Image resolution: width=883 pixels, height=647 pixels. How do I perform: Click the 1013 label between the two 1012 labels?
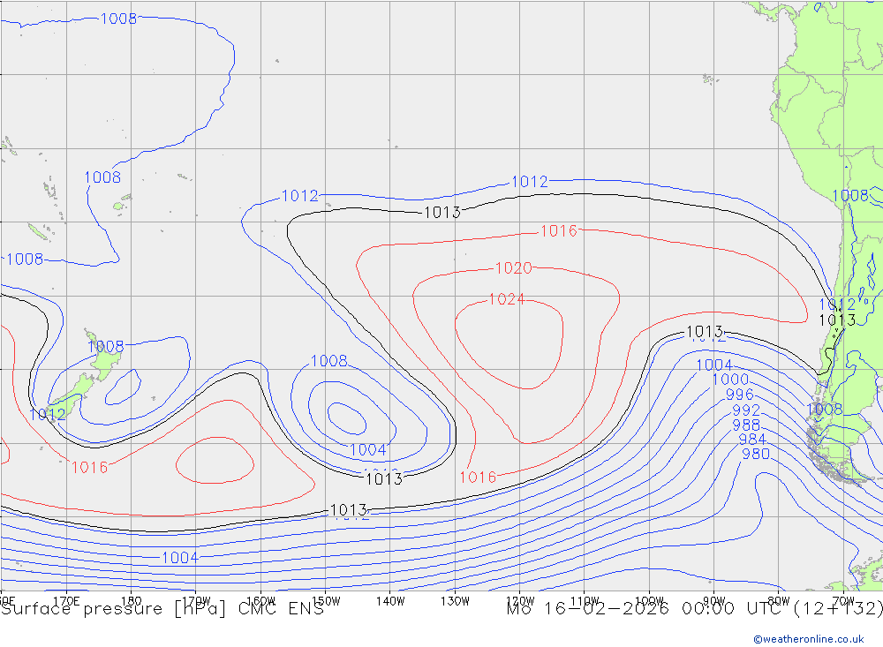[x=442, y=213]
